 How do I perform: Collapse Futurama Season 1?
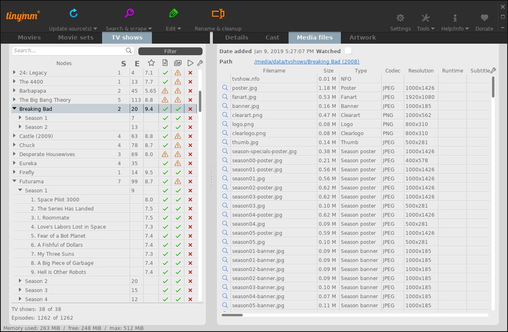20,190
